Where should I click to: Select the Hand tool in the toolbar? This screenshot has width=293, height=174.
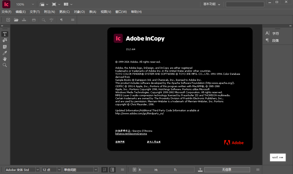tap(5, 59)
